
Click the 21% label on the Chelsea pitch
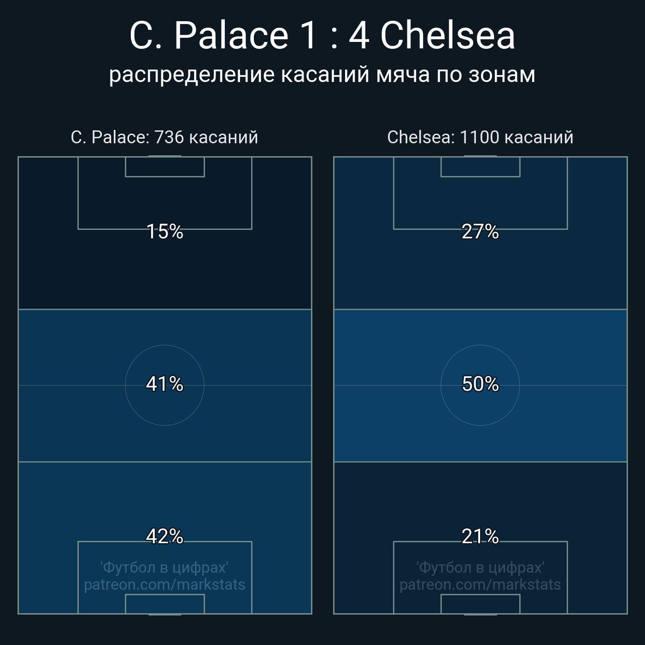[480, 536]
